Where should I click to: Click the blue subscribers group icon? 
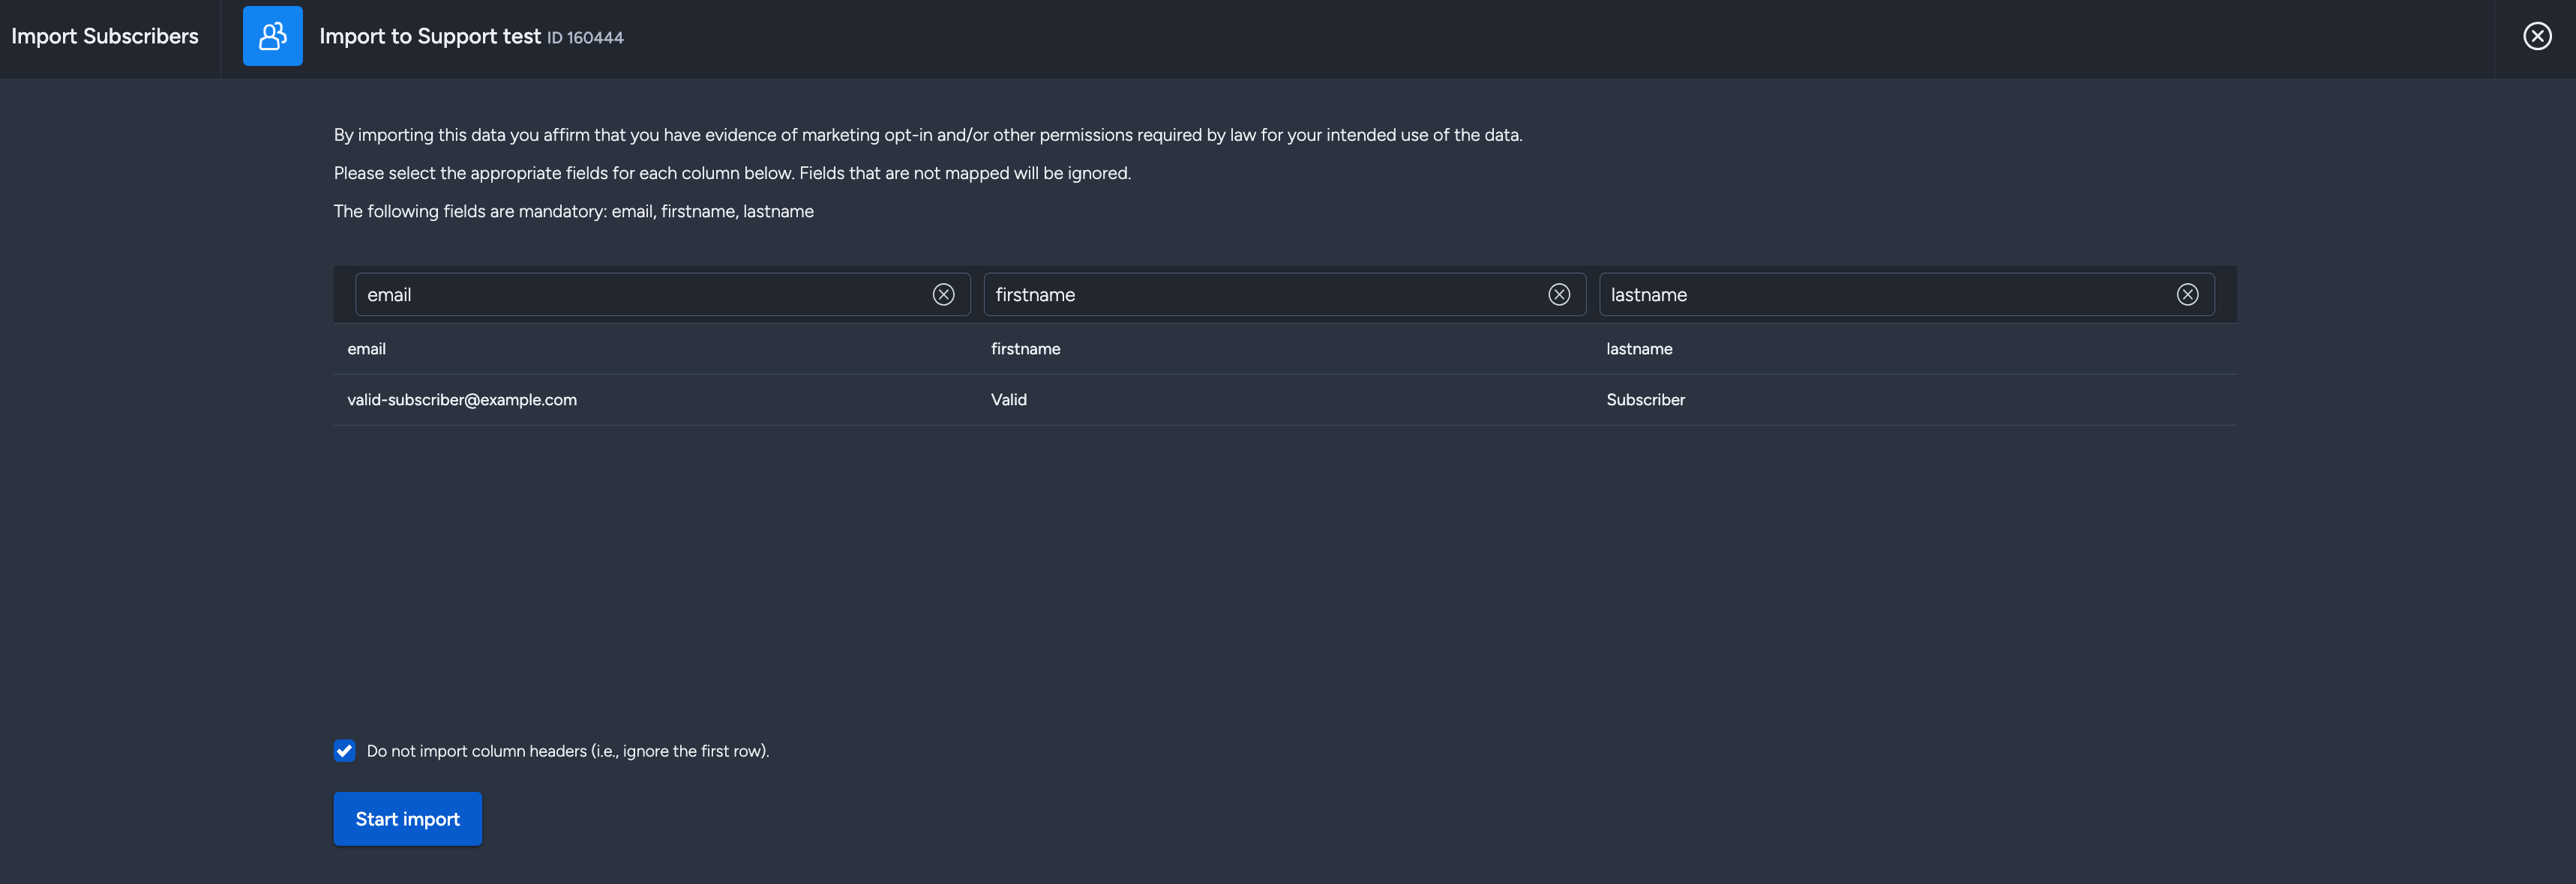click(272, 36)
